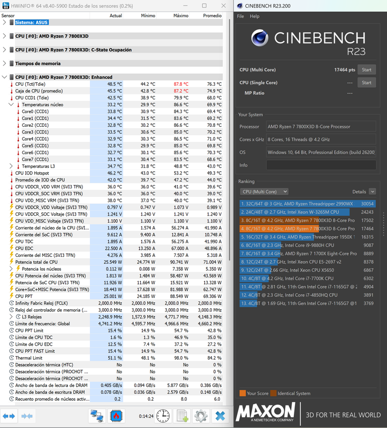Click the log file with plus icon
This screenshot has height=428, width=387.
(182, 416)
